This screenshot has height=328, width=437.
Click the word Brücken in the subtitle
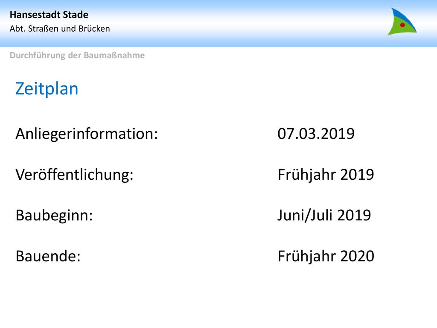[x=94, y=29]
